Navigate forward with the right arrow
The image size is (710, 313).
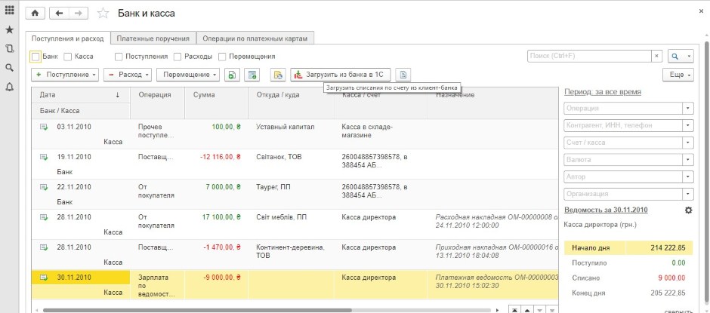pyautogui.click(x=78, y=14)
